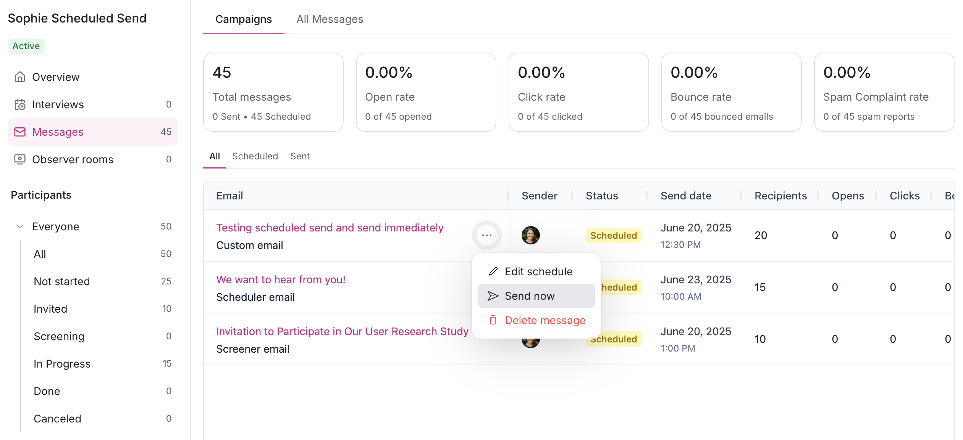
Task: Click the paper plane Send now icon
Action: point(493,296)
